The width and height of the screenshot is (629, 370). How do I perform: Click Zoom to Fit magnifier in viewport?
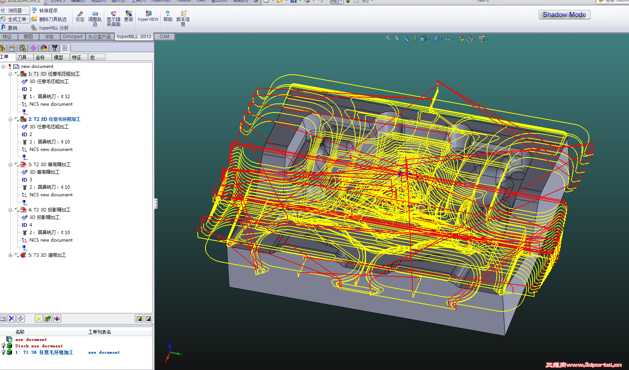point(388,39)
